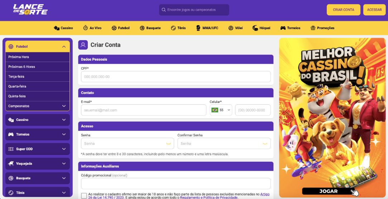Click the sidebar Futebol ball icon
The image size is (388, 199).
(11, 47)
